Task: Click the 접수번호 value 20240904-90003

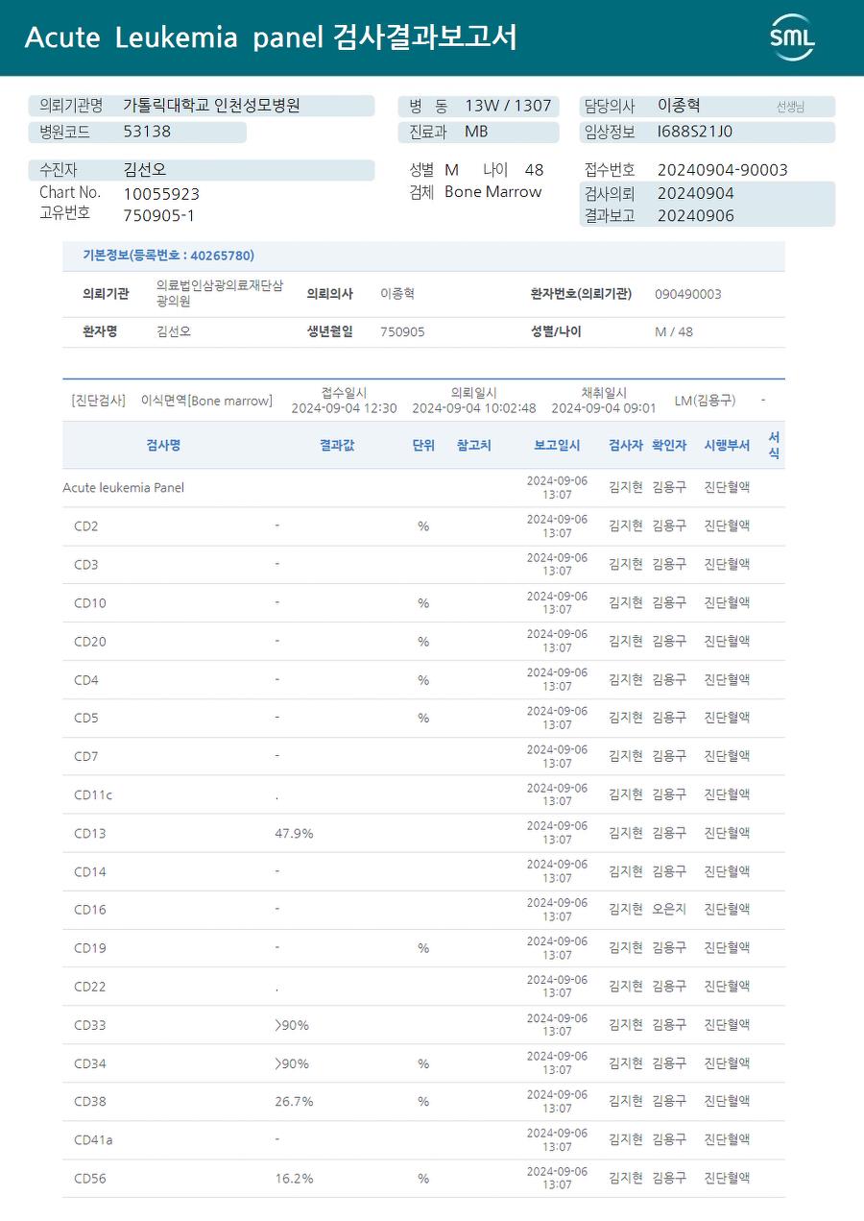Action: tap(722, 170)
